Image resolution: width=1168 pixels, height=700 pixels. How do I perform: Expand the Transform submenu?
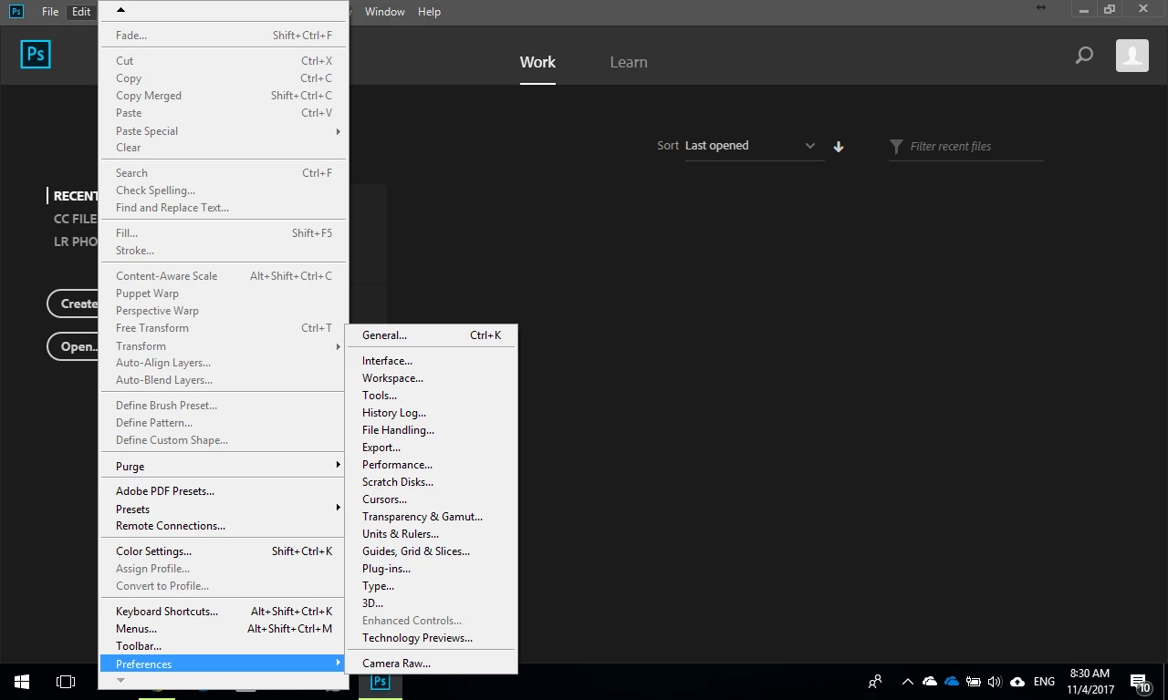coord(224,345)
